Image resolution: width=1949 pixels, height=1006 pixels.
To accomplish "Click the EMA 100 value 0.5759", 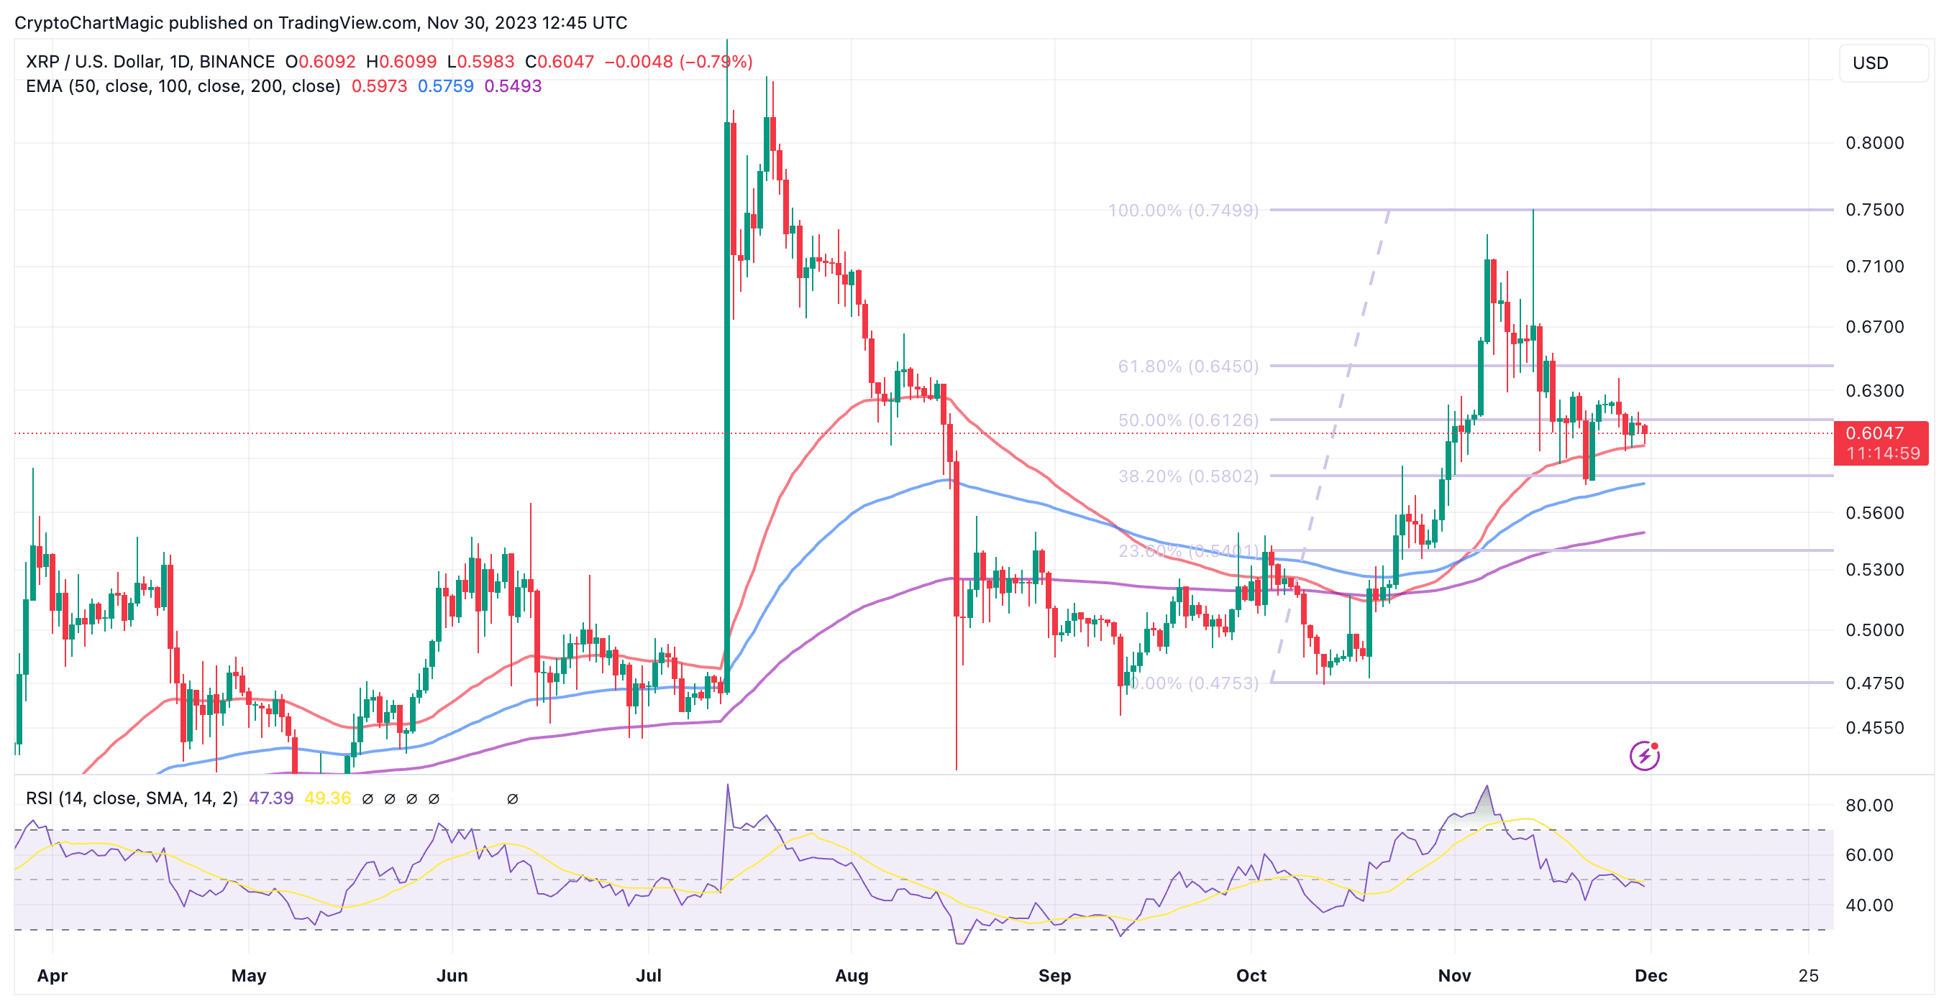I will (x=446, y=86).
